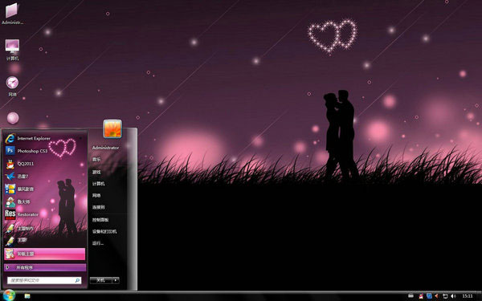
Task: Click the shutdown (关机) button
Action: (101, 280)
